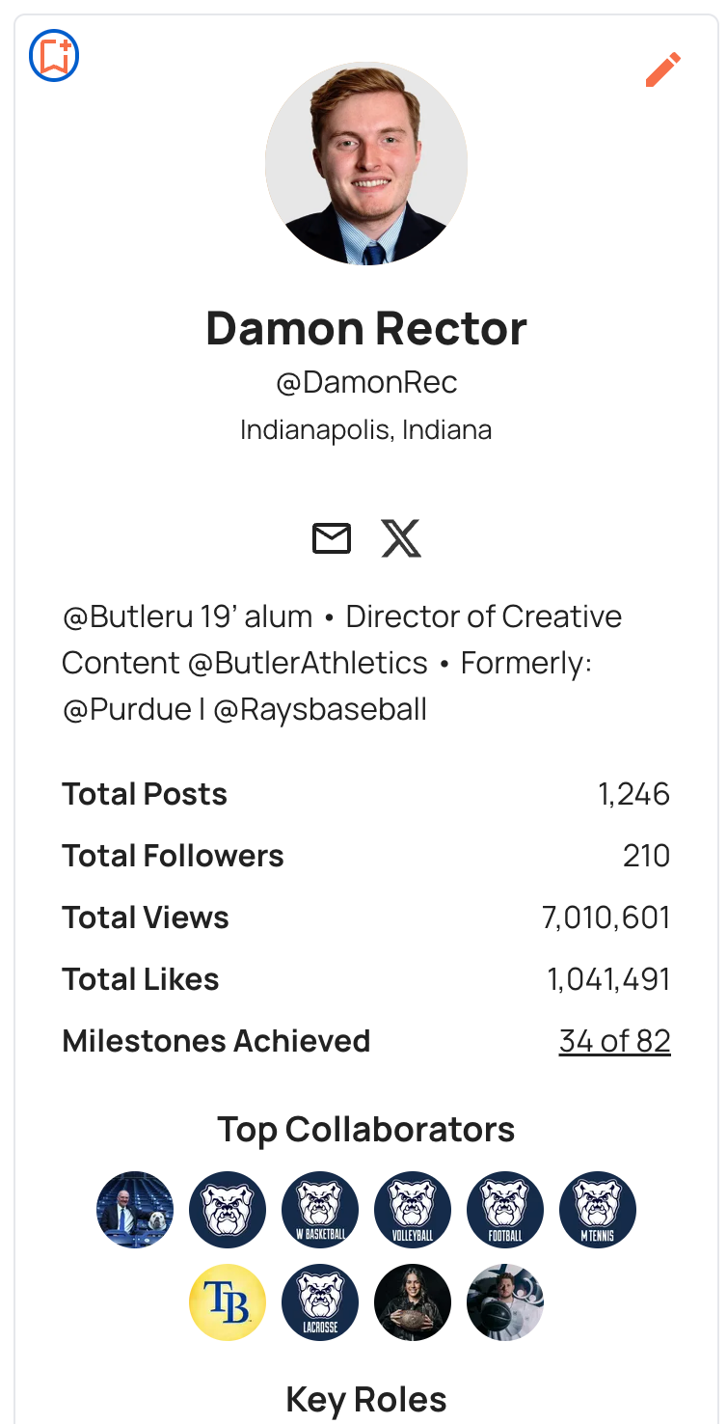
Task: Click the Total Views count 7,010,601
Action: tap(606, 917)
